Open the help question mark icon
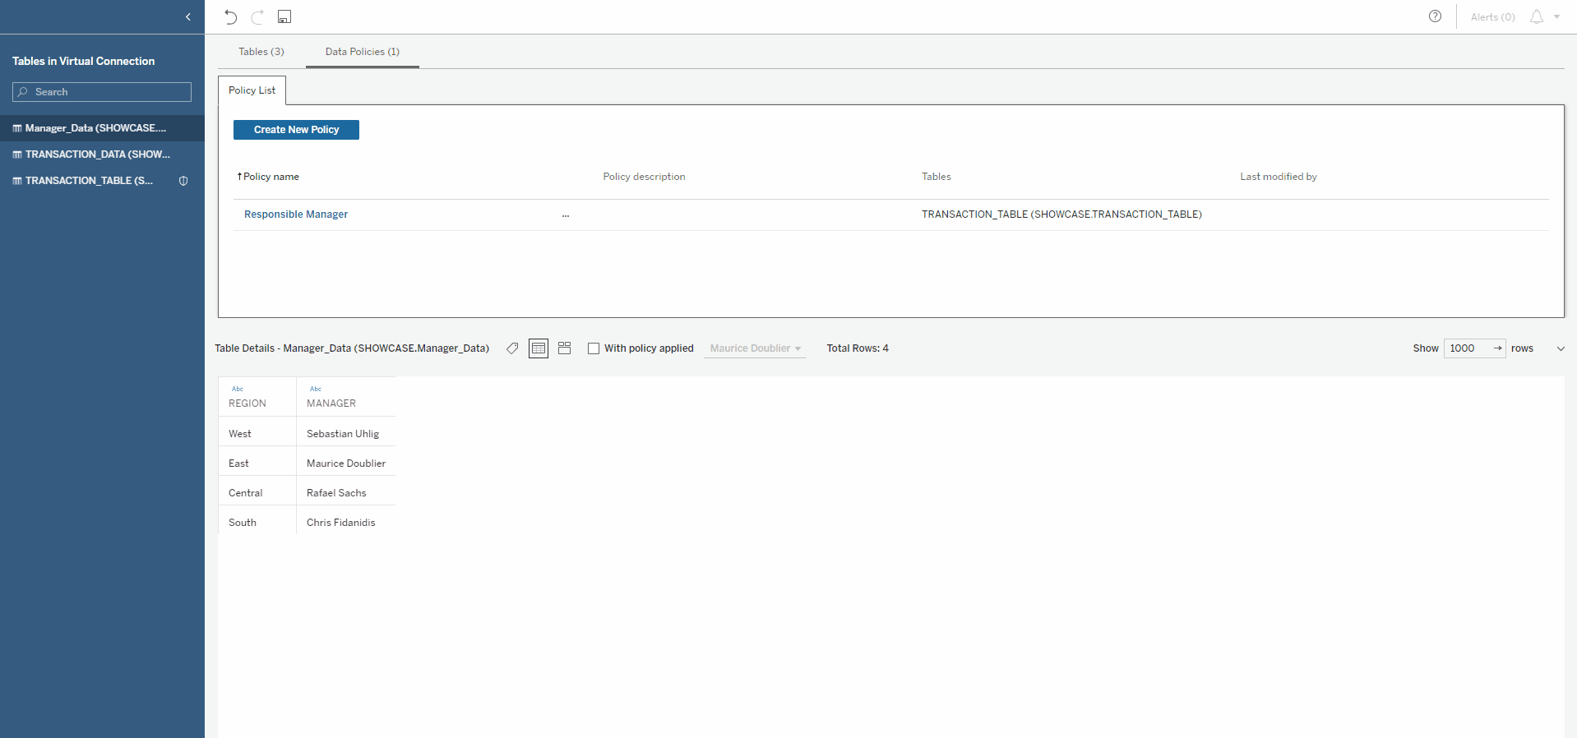This screenshot has height=738, width=1577. pos(1435,16)
